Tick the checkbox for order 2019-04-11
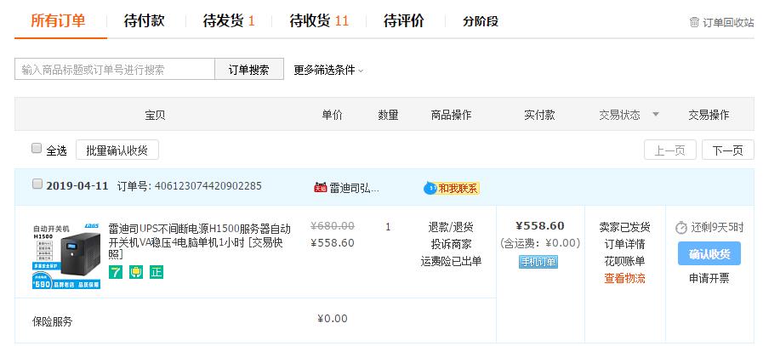The width and height of the screenshot is (763, 346). tap(37, 184)
